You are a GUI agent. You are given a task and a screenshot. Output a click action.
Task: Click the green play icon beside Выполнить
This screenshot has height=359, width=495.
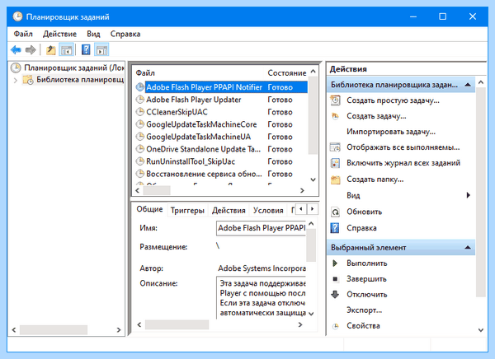(x=335, y=263)
